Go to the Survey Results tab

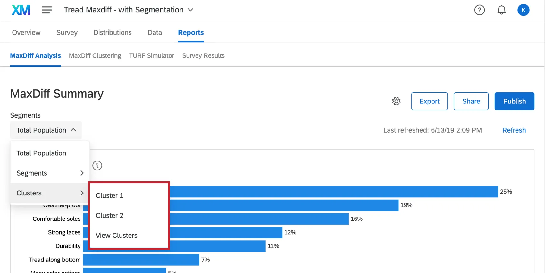(203, 55)
